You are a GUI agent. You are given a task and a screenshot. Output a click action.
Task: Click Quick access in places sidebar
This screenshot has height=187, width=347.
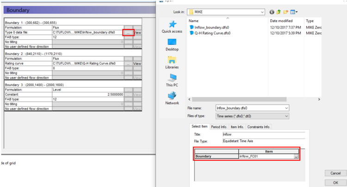tap(172, 27)
